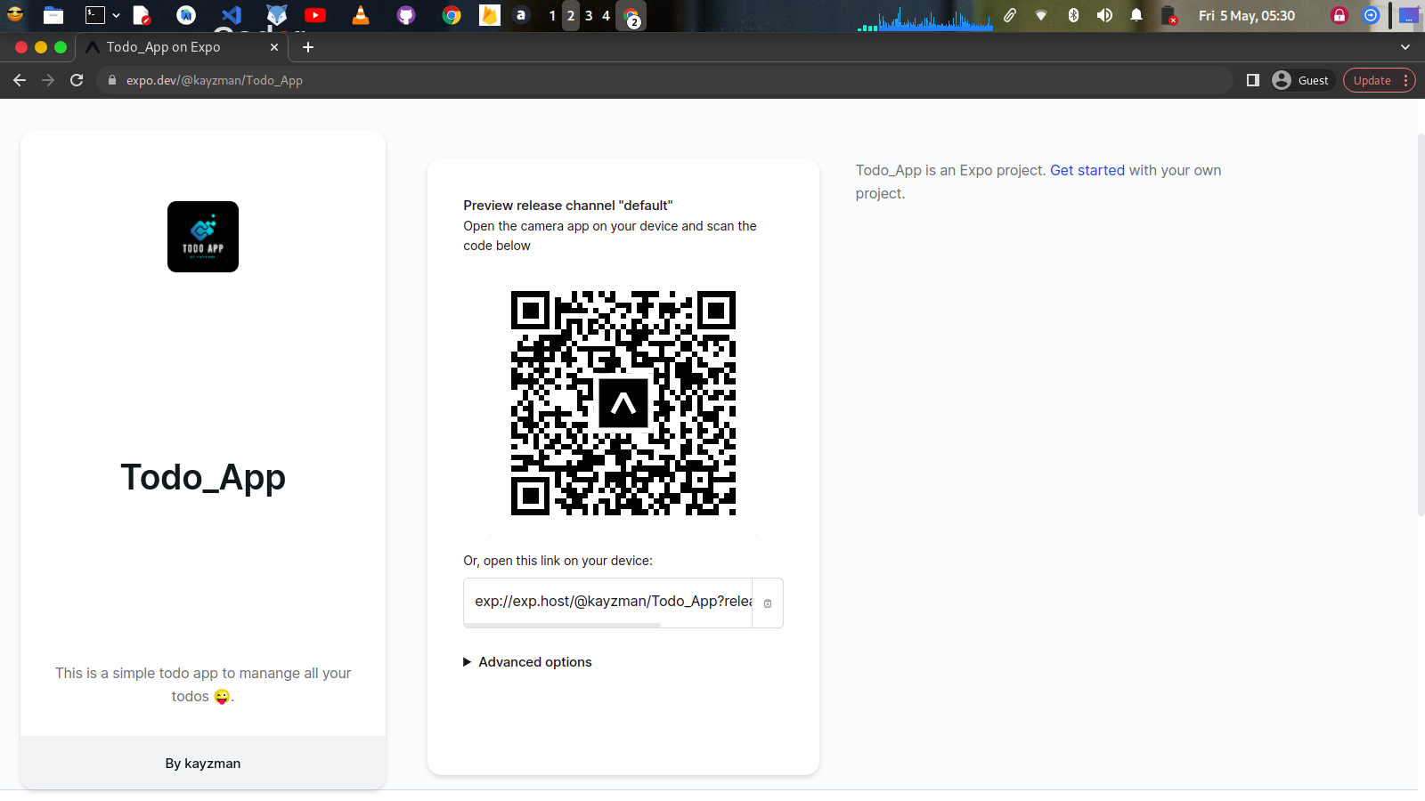Open Chrome three-dot menu
The height and width of the screenshot is (801, 1425).
click(x=1406, y=80)
